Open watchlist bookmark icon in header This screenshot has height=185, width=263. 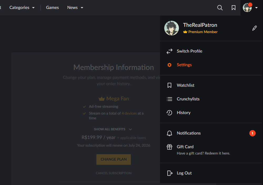[234, 8]
